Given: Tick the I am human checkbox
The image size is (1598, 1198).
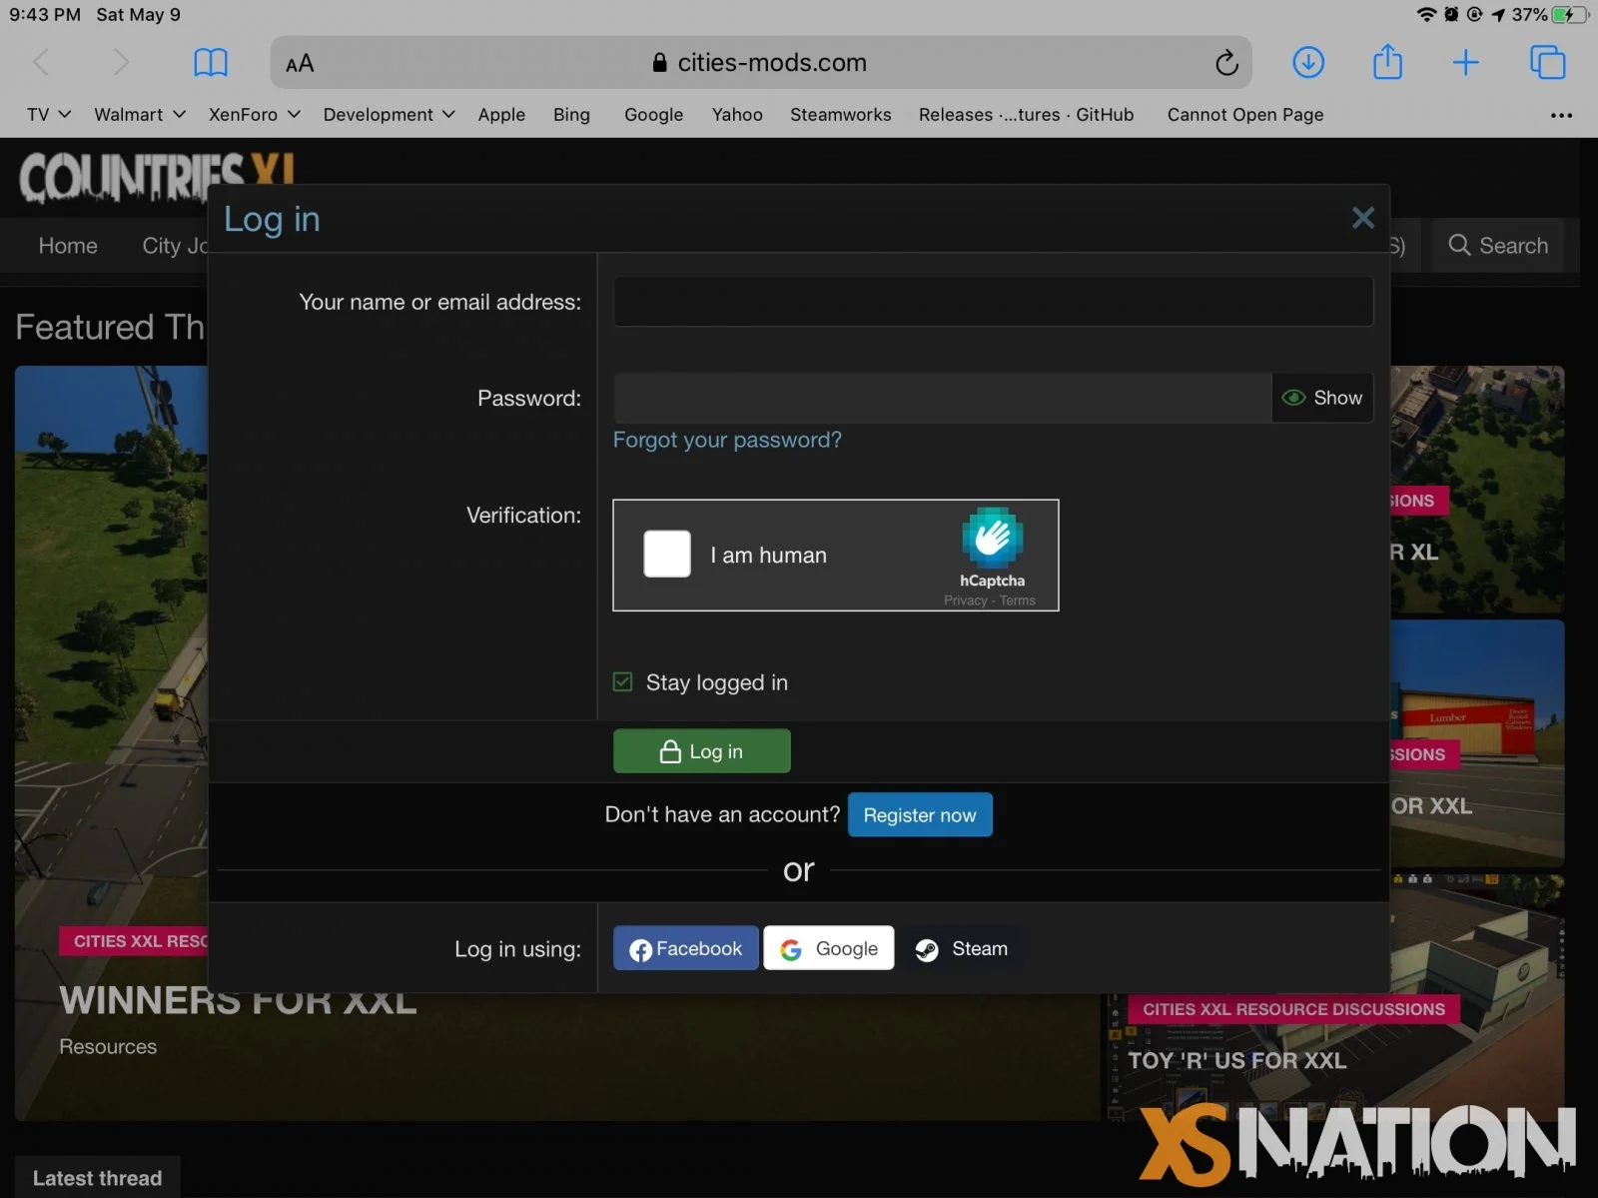Looking at the screenshot, I should tap(667, 554).
